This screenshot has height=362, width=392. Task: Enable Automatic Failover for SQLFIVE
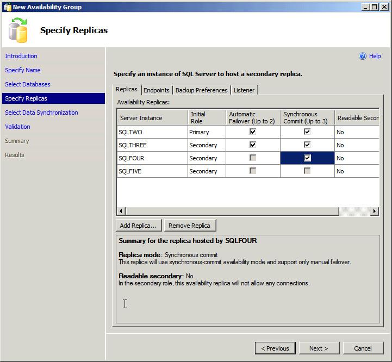253,171
